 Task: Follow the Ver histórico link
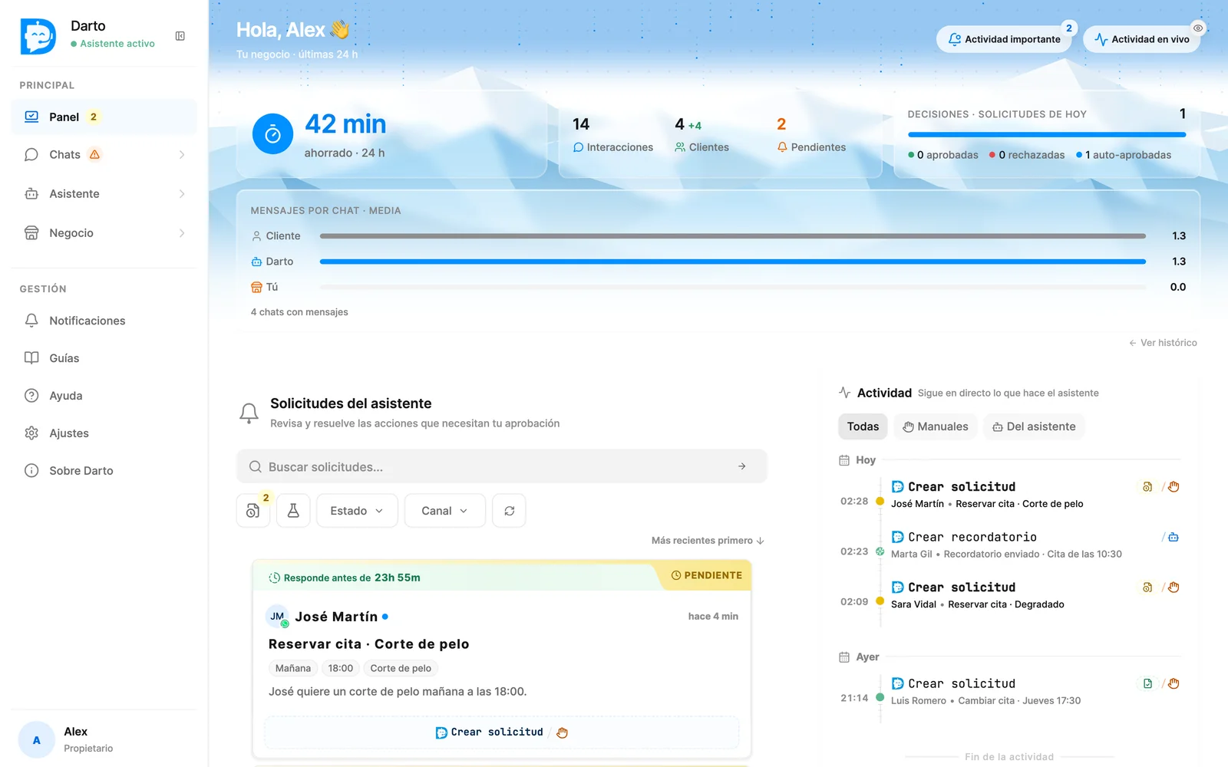pos(1163,343)
